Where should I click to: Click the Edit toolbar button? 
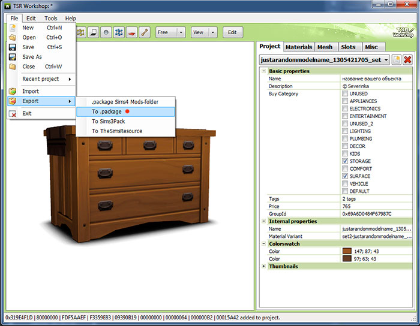pyautogui.click(x=233, y=32)
